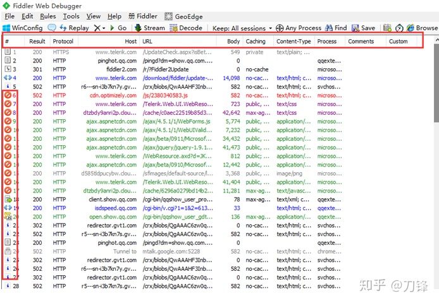Sort by the Content-Type column header
The image size is (439, 303).
294,42
